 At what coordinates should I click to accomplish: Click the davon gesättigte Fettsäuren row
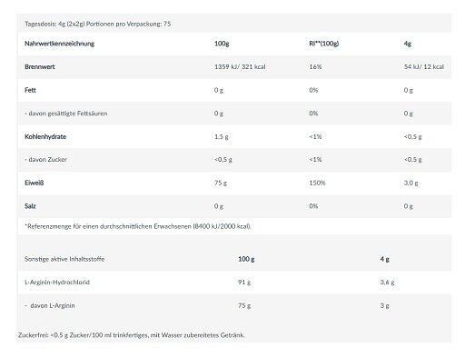(234, 114)
